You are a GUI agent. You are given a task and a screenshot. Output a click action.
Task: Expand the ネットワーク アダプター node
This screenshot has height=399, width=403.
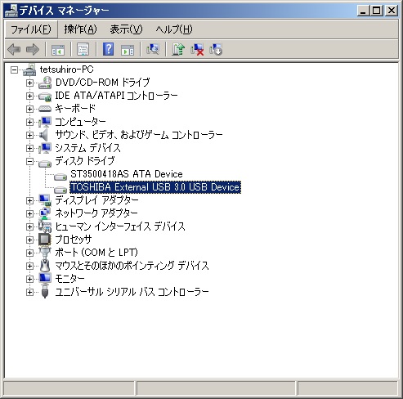(29, 213)
